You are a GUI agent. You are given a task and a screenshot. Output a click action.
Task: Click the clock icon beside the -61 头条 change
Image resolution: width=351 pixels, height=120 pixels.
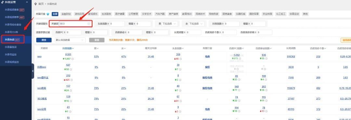181,101
